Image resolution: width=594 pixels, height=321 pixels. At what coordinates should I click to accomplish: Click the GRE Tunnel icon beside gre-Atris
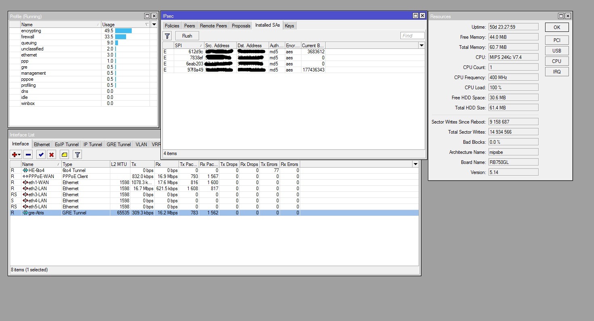click(25, 213)
